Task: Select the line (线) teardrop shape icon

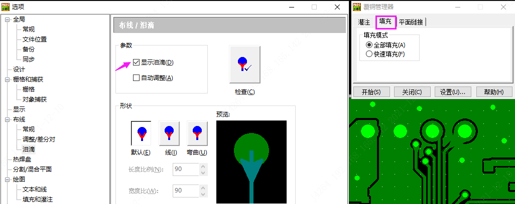Action: point(169,133)
